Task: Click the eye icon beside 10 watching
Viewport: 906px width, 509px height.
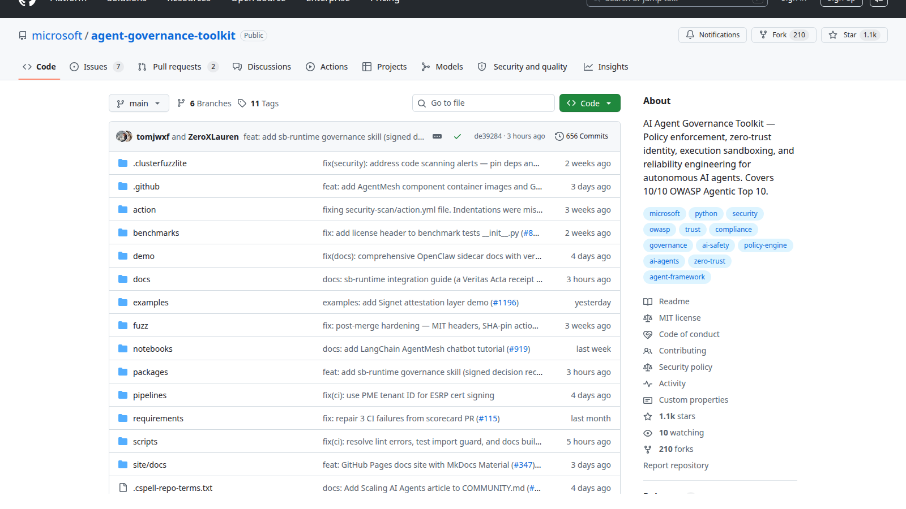Action: point(648,433)
